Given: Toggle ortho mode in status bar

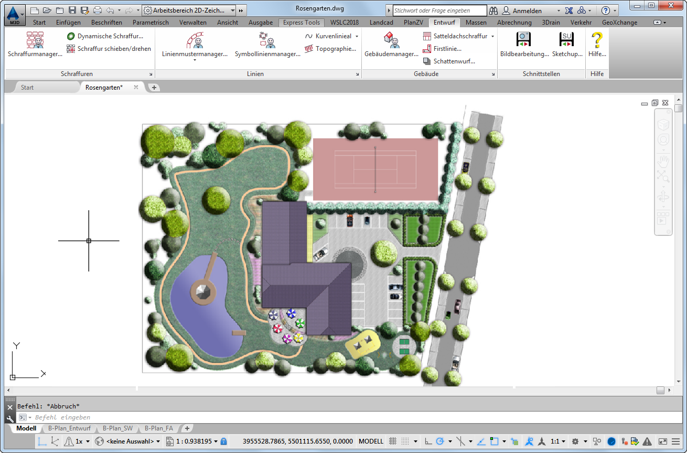Looking at the screenshot, I should click(428, 441).
